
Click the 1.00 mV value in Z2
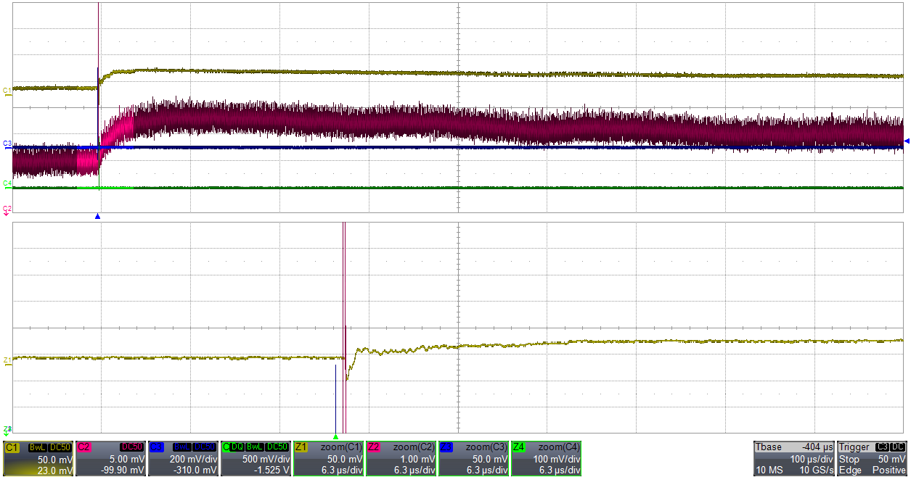(419, 460)
